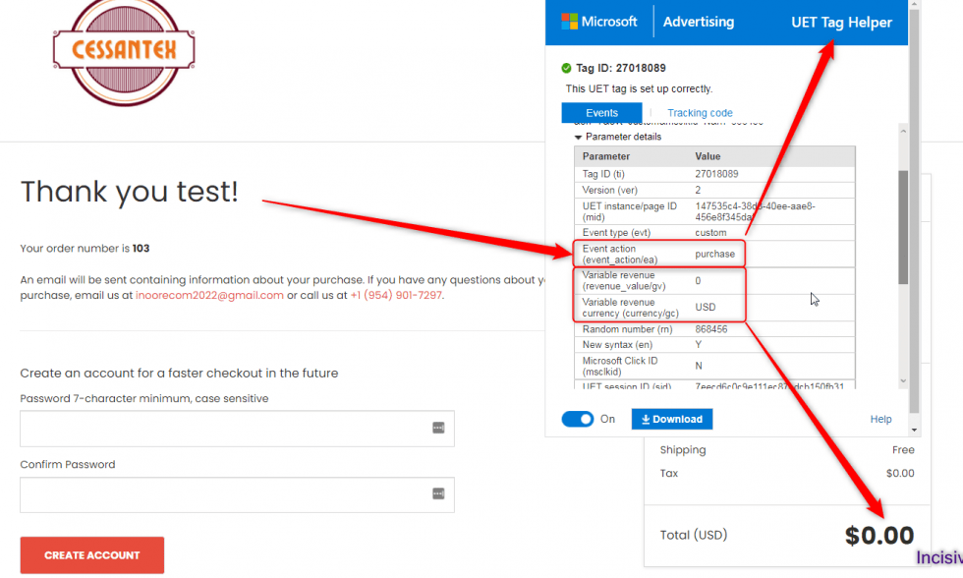
Task: Click the inoorecom2022@gmail.com email link
Action: click(x=209, y=295)
